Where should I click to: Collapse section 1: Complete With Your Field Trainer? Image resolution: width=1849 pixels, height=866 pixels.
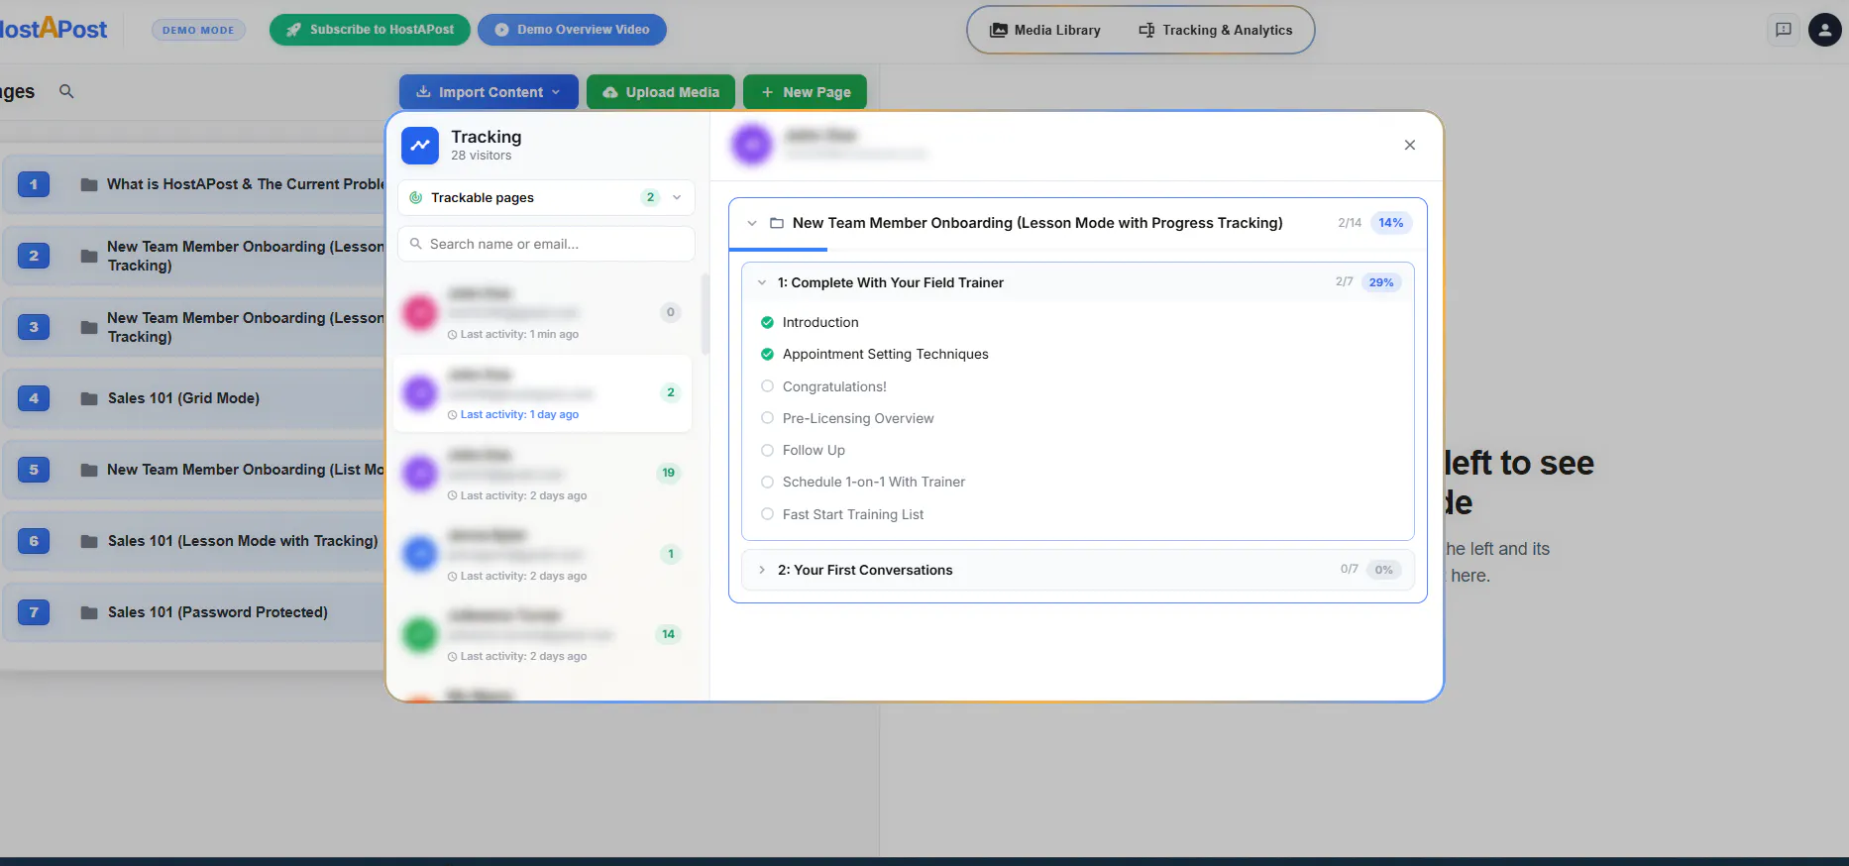[762, 282]
